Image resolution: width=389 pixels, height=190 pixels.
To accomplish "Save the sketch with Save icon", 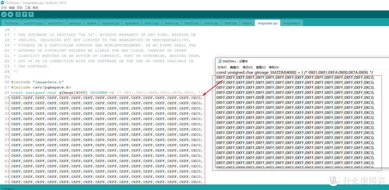I will click(31, 14).
